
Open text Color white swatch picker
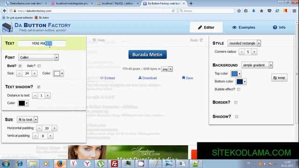point(58,73)
